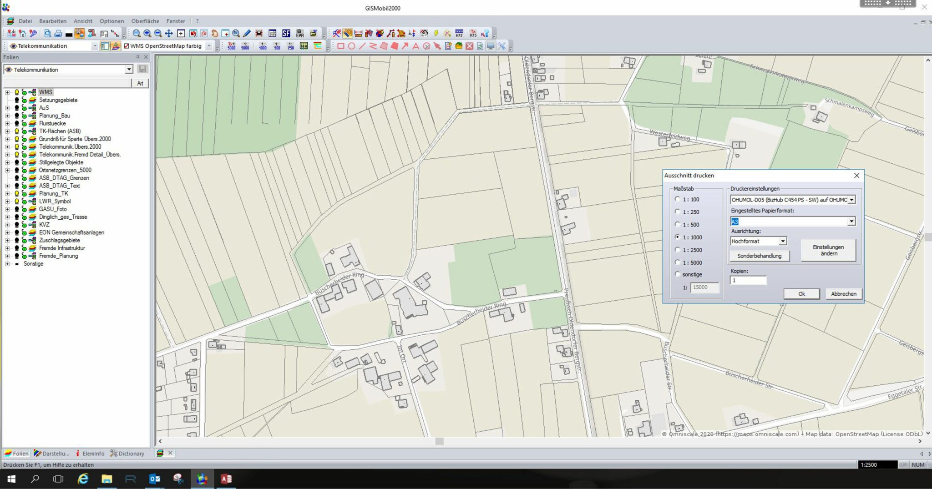Screen dimensions: 932x489
Task: Choose the sonstige scale option
Action: [678, 274]
